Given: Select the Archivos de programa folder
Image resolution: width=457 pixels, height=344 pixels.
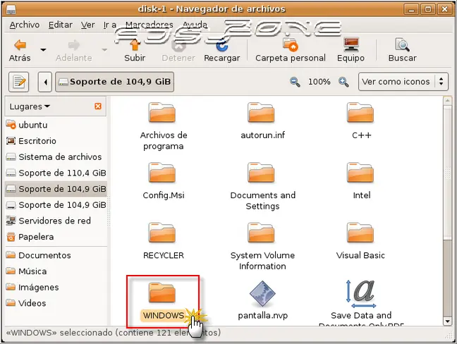Looking at the screenshot, I should pyautogui.click(x=162, y=112).
